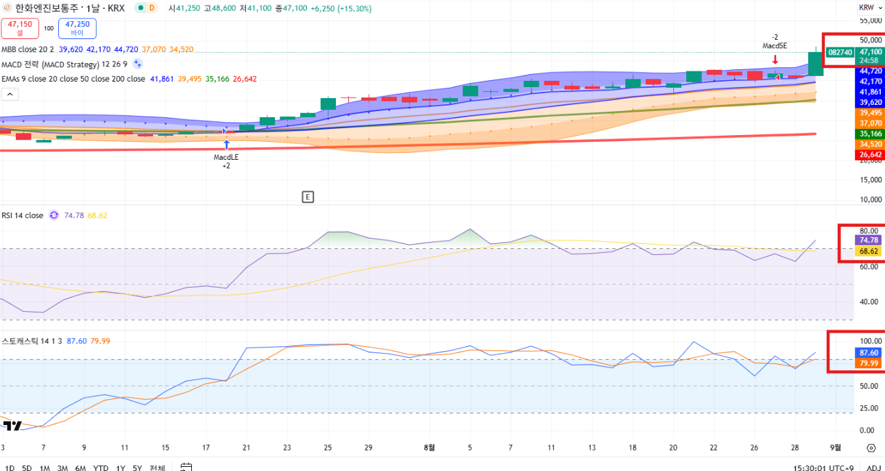Screen dimensions: 885x471
Task: Click the orange 79.99 stochastic value label
Action: click(870, 363)
